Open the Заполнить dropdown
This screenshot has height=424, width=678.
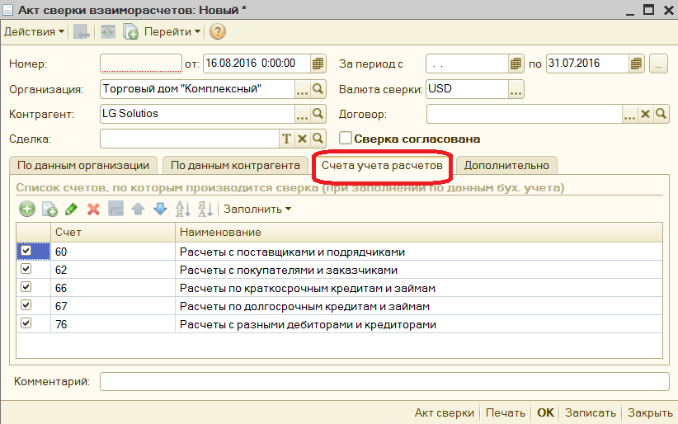click(x=257, y=210)
